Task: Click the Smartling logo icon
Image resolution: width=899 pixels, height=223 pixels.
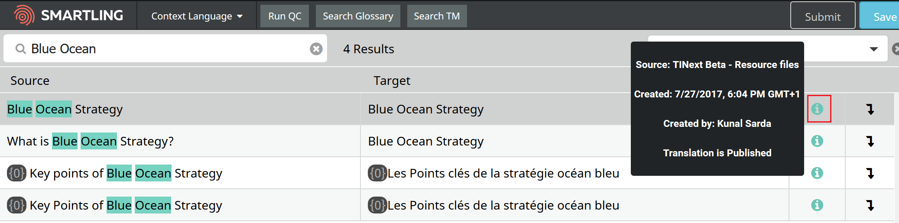Action: point(24,16)
